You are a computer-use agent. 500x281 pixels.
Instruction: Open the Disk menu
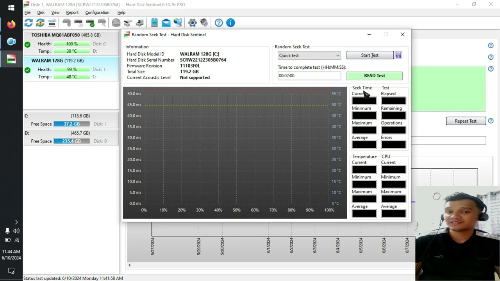point(41,12)
